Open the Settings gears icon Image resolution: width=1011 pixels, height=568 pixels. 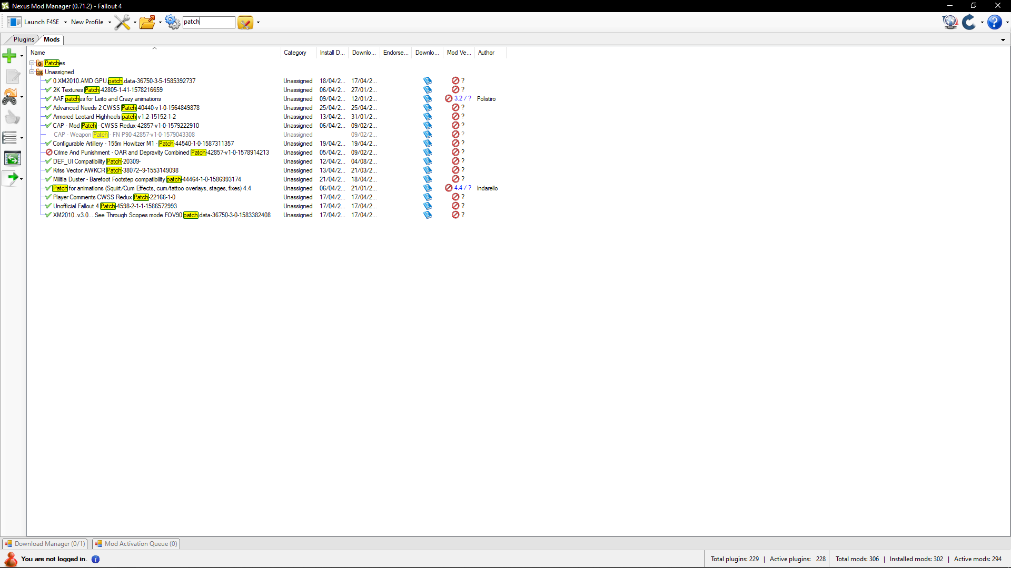click(x=172, y=22)
